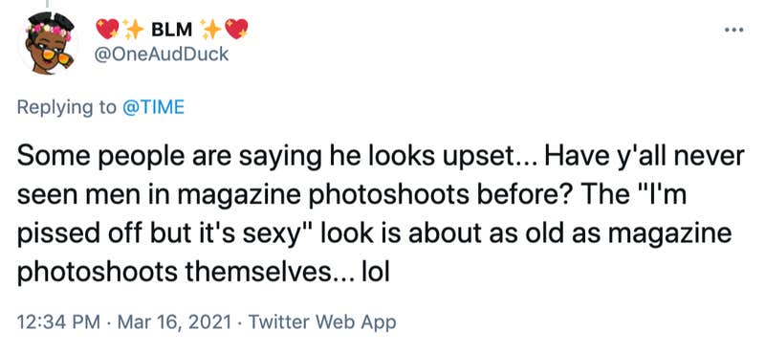Image resolution: width=765 pixels, height=354 pixels.
Task: Click the OneAudDuck profile avatar
Action: coord(49,44)
